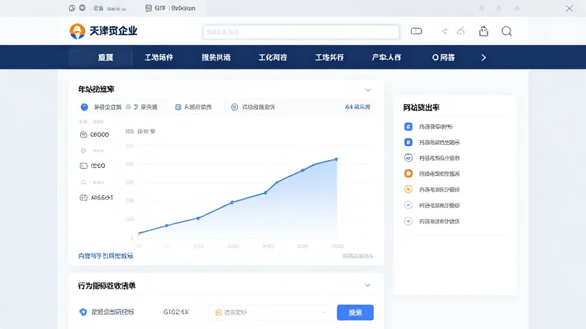
Task: Click the faint square icon in title bar
Action: click(482, 8)
